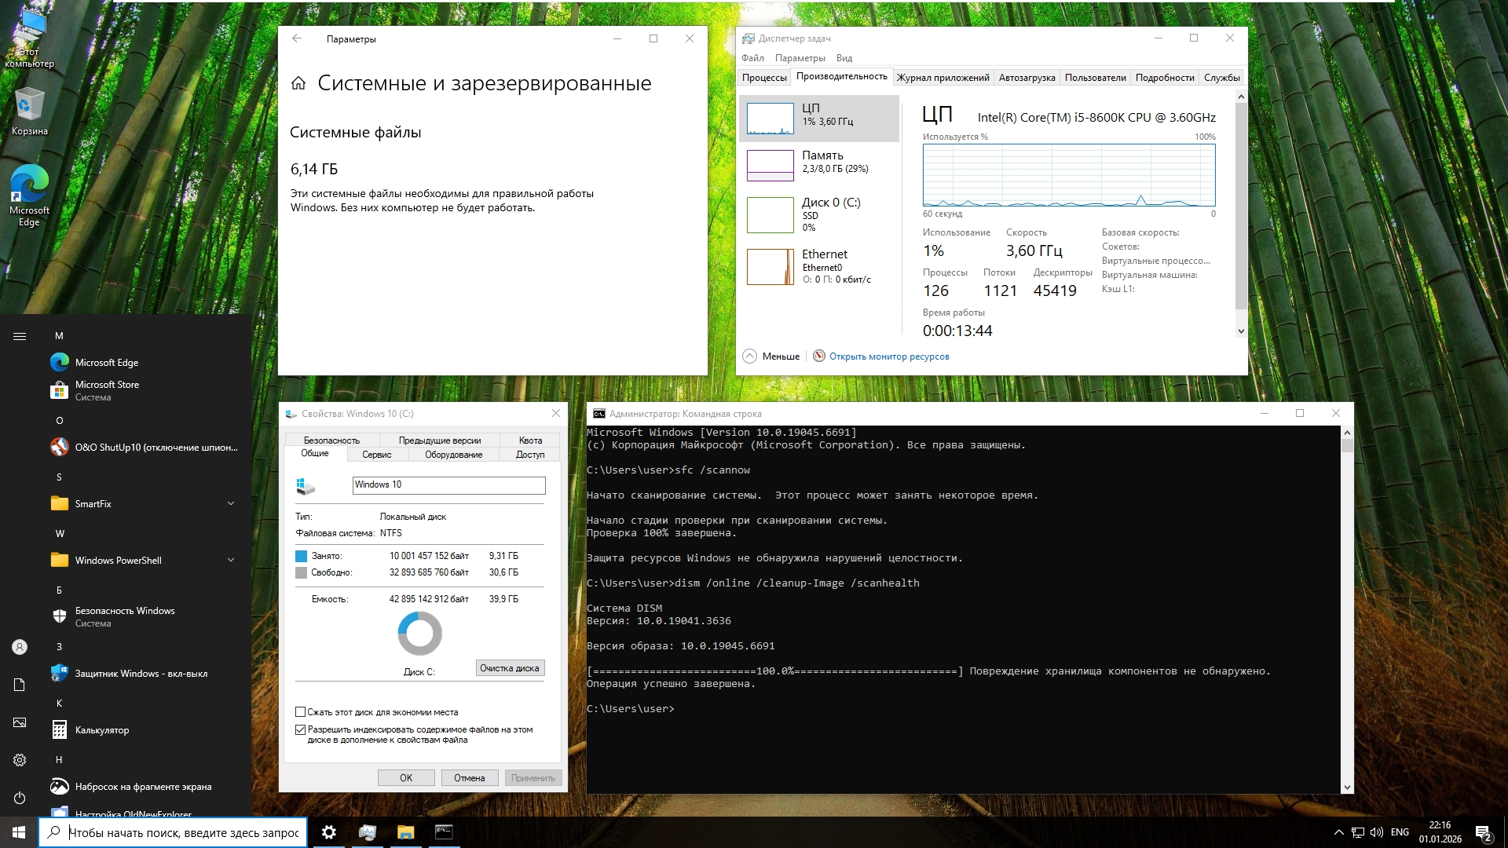
Task: Click the Start menu power icon
Action: click(x=20, y=798)
